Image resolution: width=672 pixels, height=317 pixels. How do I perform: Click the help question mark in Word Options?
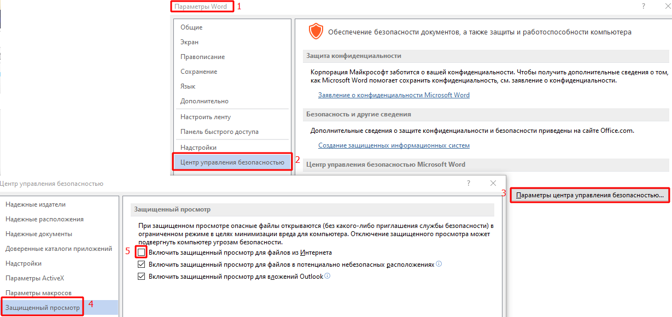click(x=642, y=6)
